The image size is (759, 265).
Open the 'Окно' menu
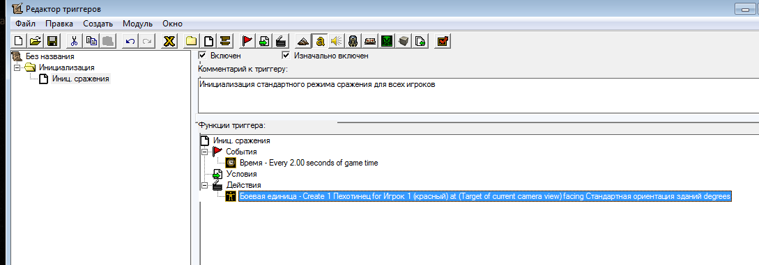click(172, 24)
